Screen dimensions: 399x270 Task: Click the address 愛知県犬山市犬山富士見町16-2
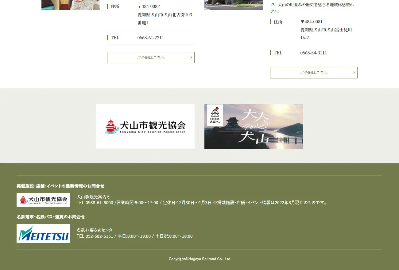click(326, 34)
